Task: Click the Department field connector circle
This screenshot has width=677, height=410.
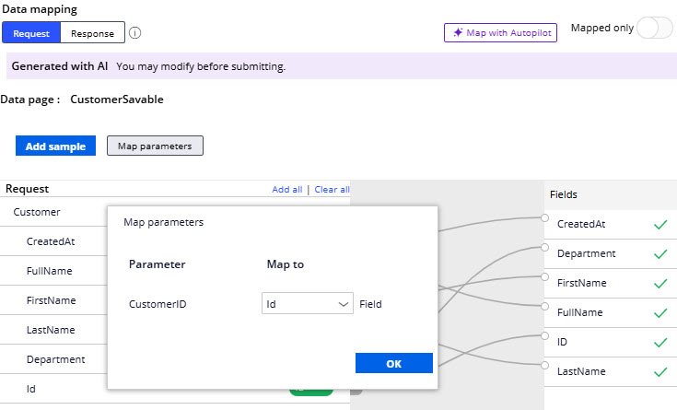Action: [x=545, y=247]
